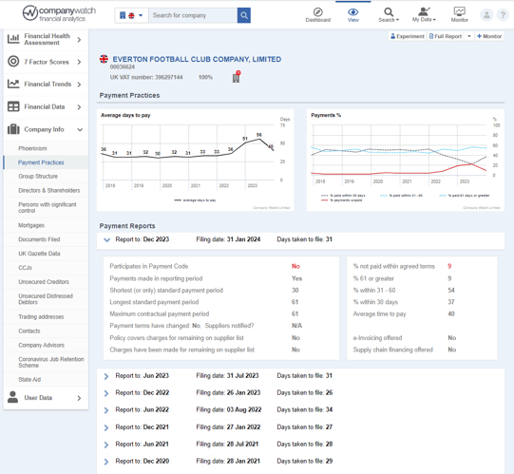Open Company Advisors
This screenshot has height=474, width=514.
pyautogui.click(x=41, y=345)
